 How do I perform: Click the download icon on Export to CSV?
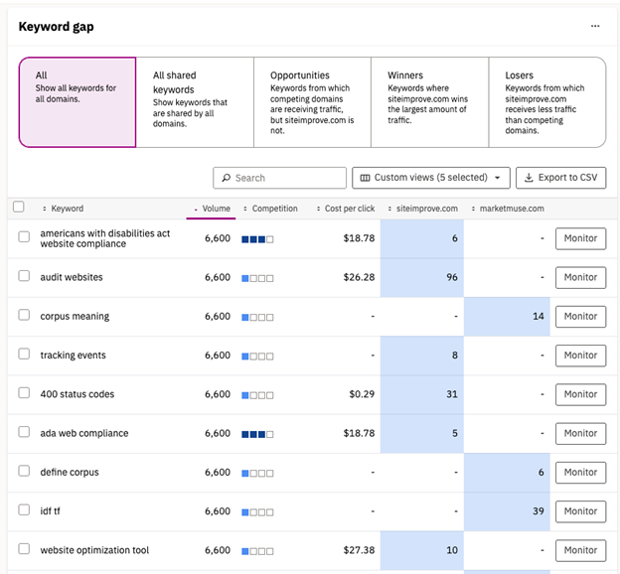pyautogui.click(x=527, y=178)
